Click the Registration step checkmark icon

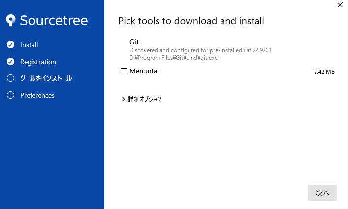coord(10,62)
